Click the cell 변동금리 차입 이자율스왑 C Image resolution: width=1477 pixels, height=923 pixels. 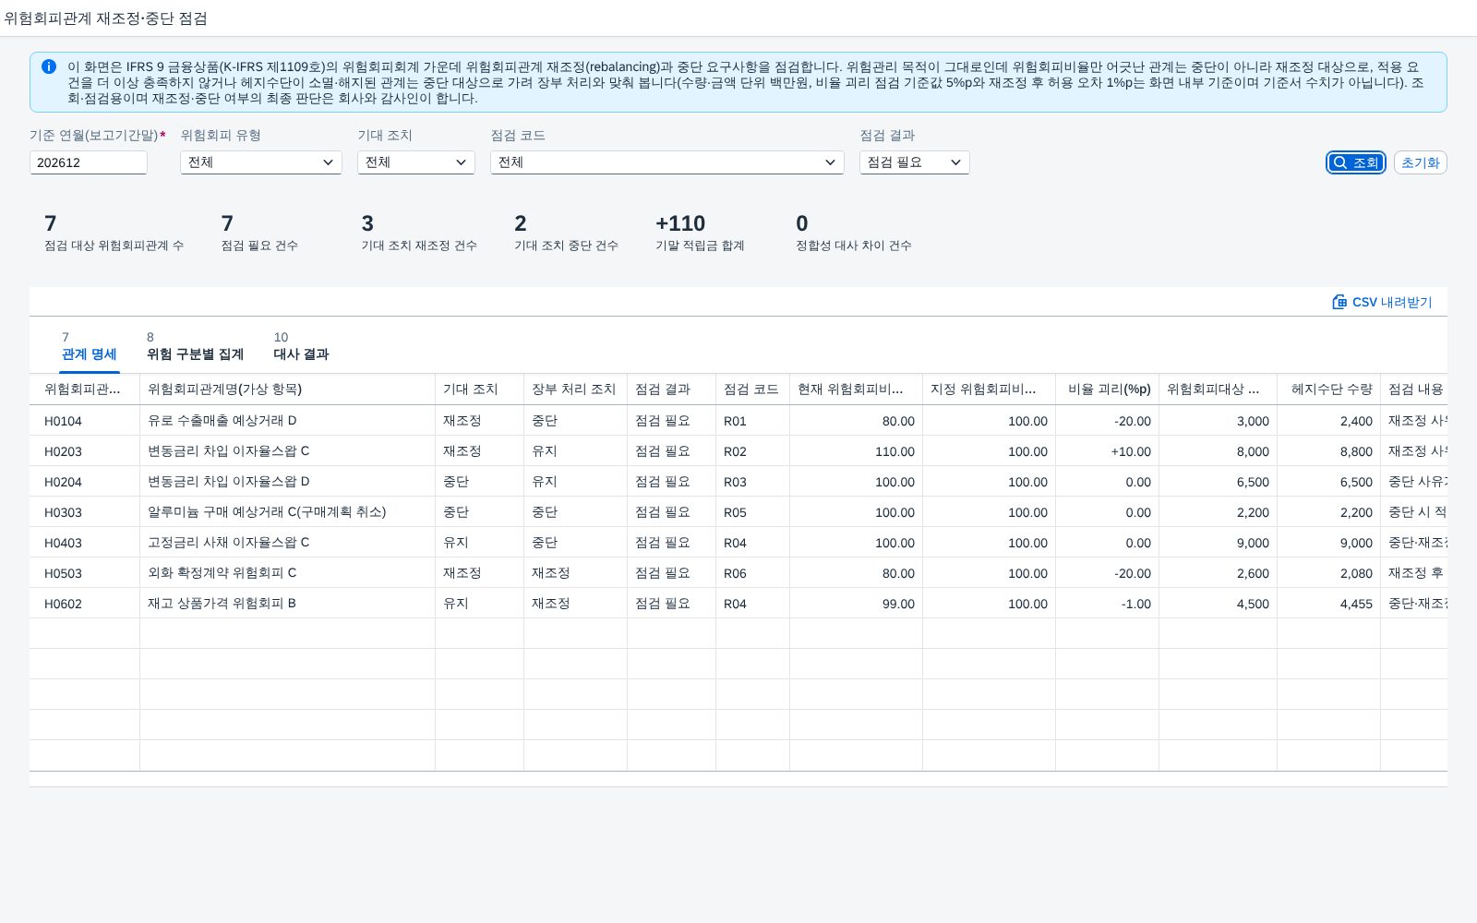[229, 451]
